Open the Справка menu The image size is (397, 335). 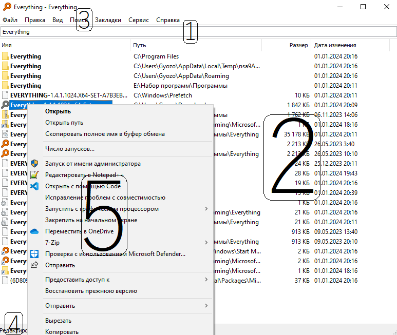click(x=168, y=20)
